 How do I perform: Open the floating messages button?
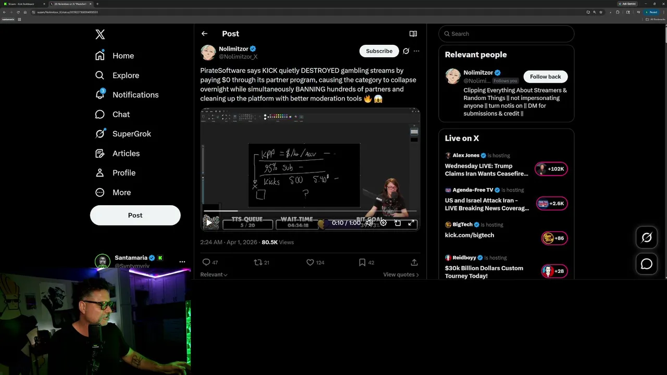pyautogui.click(x=647, y=264)
